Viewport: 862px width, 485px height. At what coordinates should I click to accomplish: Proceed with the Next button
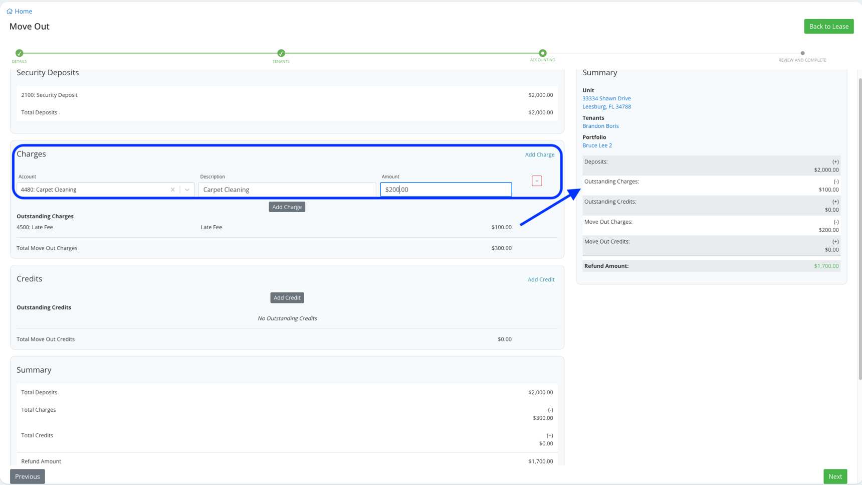[x=835, y=476]
